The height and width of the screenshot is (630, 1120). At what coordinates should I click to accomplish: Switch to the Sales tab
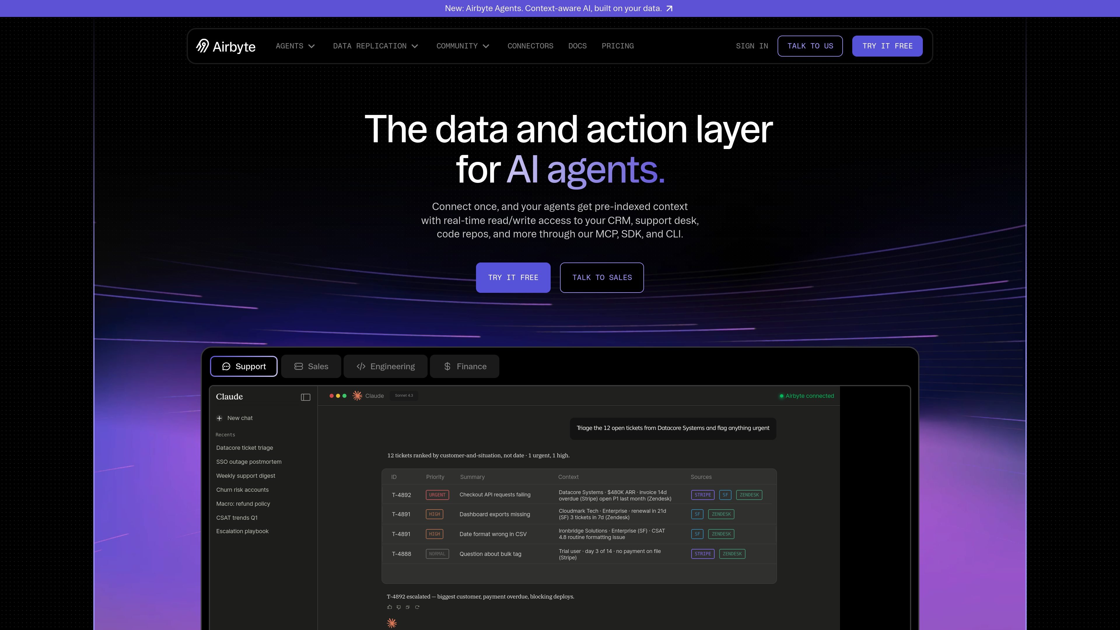[311, 367]
